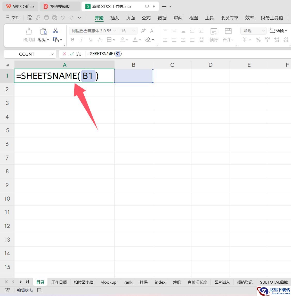Click the Font color A icon
The width and height of the screenshot is (291, 296).
tap(135, 40)
